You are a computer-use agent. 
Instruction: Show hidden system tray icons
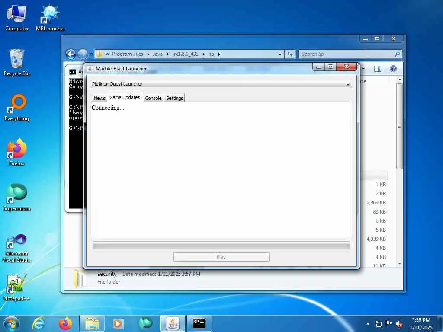coord(368,324)
